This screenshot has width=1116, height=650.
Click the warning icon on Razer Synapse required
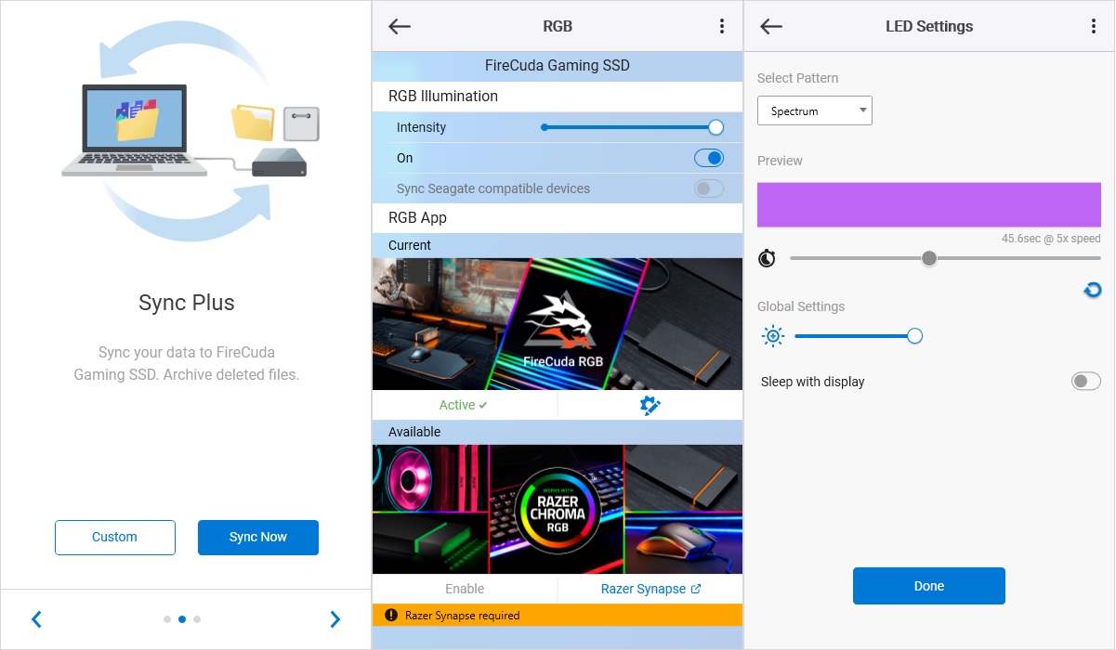(x=390, y=615)
